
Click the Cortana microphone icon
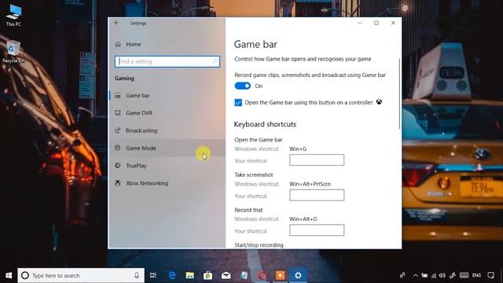pos(137,275)
